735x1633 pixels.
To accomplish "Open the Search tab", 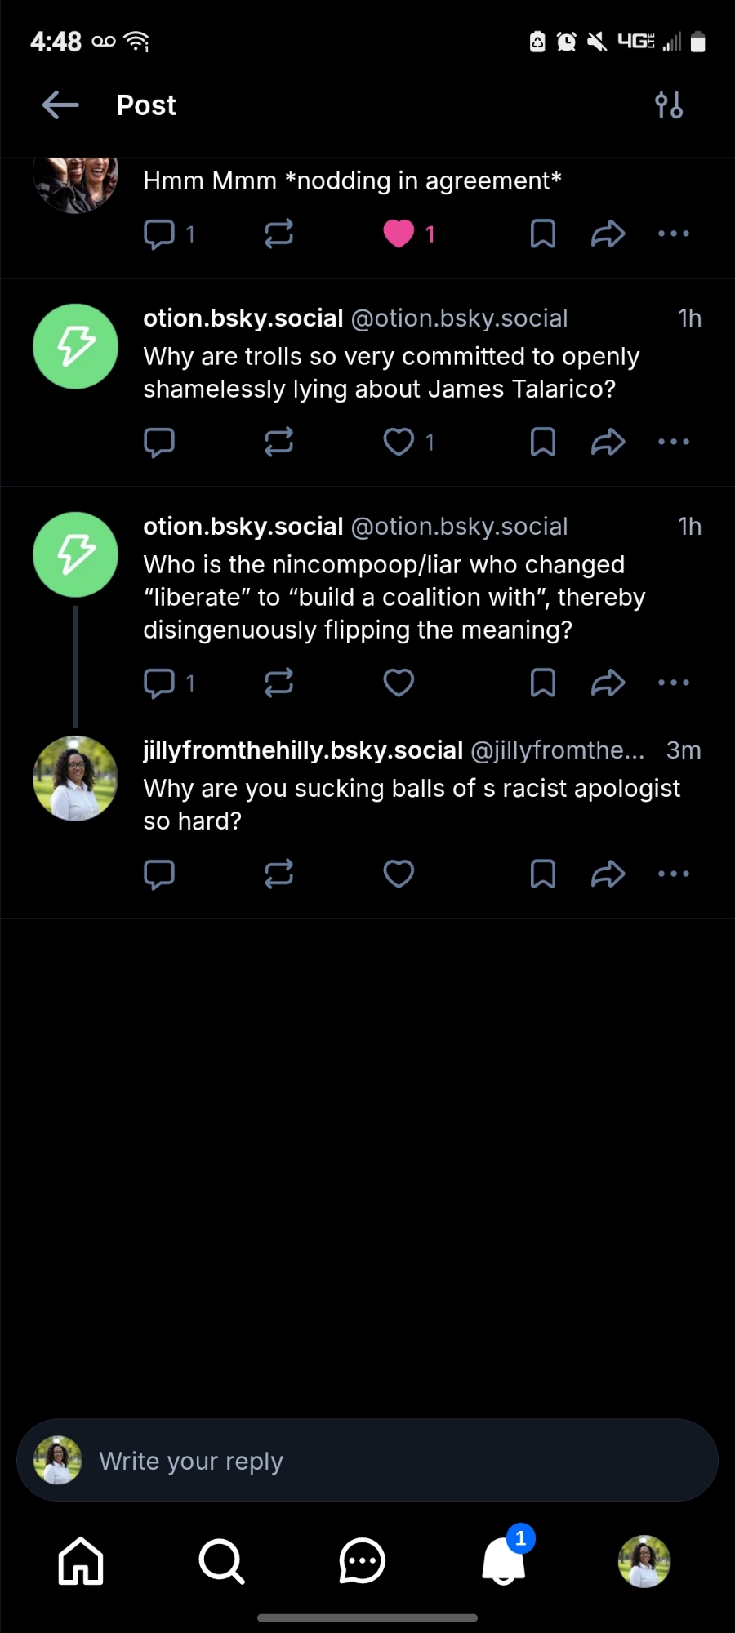I will click(x=221, y=1561).
